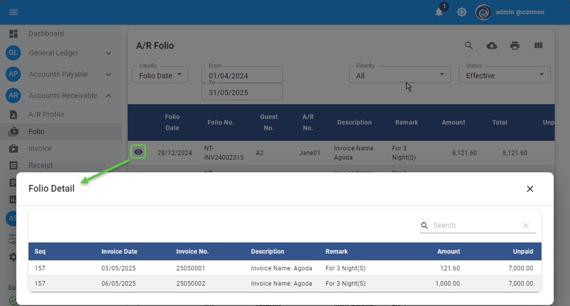Image resolution: width=570 pixels, height=306 pixels.
Task: Click the admin user avatar icon
Action: (x=483, y=12)
